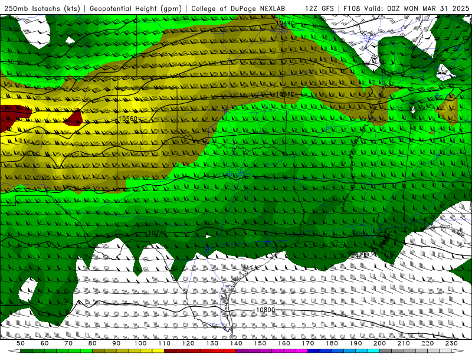Select the 60 value on the color scale
This screenshot has height=354, width=472.
44,343
